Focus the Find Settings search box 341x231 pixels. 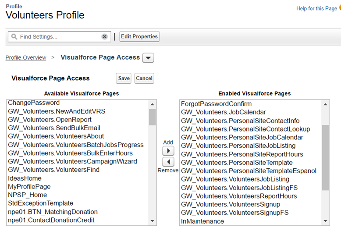59,36
